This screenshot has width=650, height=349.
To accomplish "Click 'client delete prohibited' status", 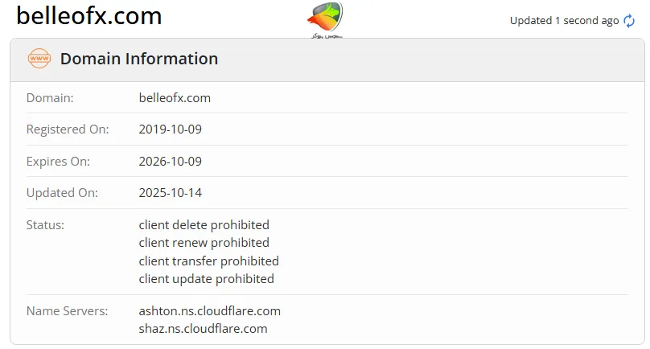I will pyautogui.click(x=204, y=225).
